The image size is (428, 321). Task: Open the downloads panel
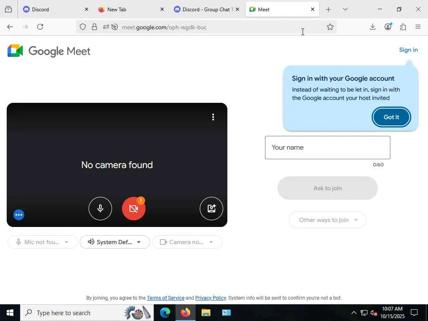(372, 27)
